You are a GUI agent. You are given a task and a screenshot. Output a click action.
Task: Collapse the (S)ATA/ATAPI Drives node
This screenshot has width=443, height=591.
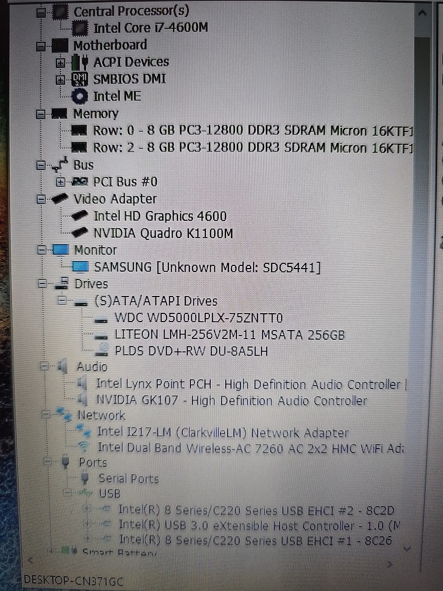point(62,300)
